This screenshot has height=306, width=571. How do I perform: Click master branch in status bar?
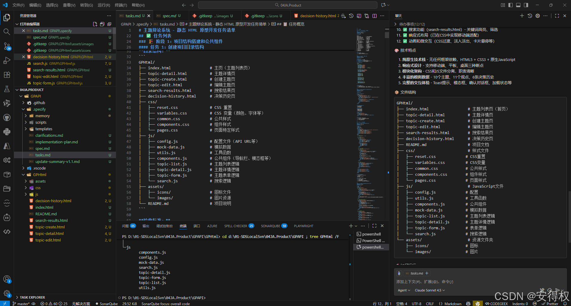[21, 304]
